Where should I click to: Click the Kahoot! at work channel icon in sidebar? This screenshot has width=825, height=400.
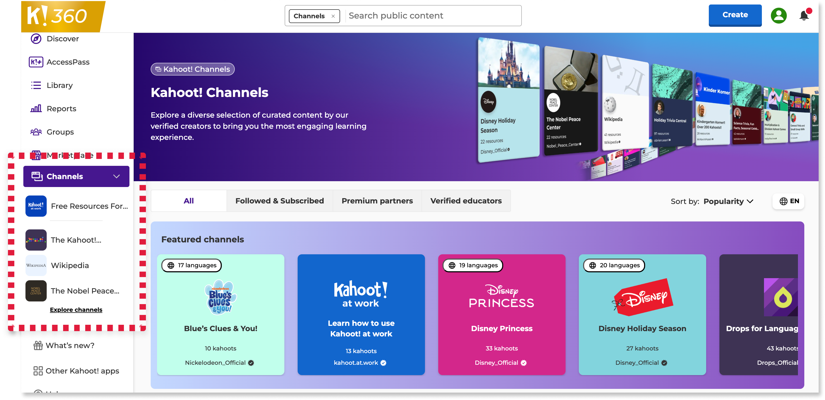(36, 206)
